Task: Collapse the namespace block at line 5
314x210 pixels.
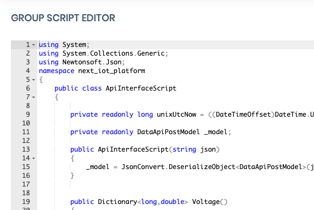Action: 33,80
